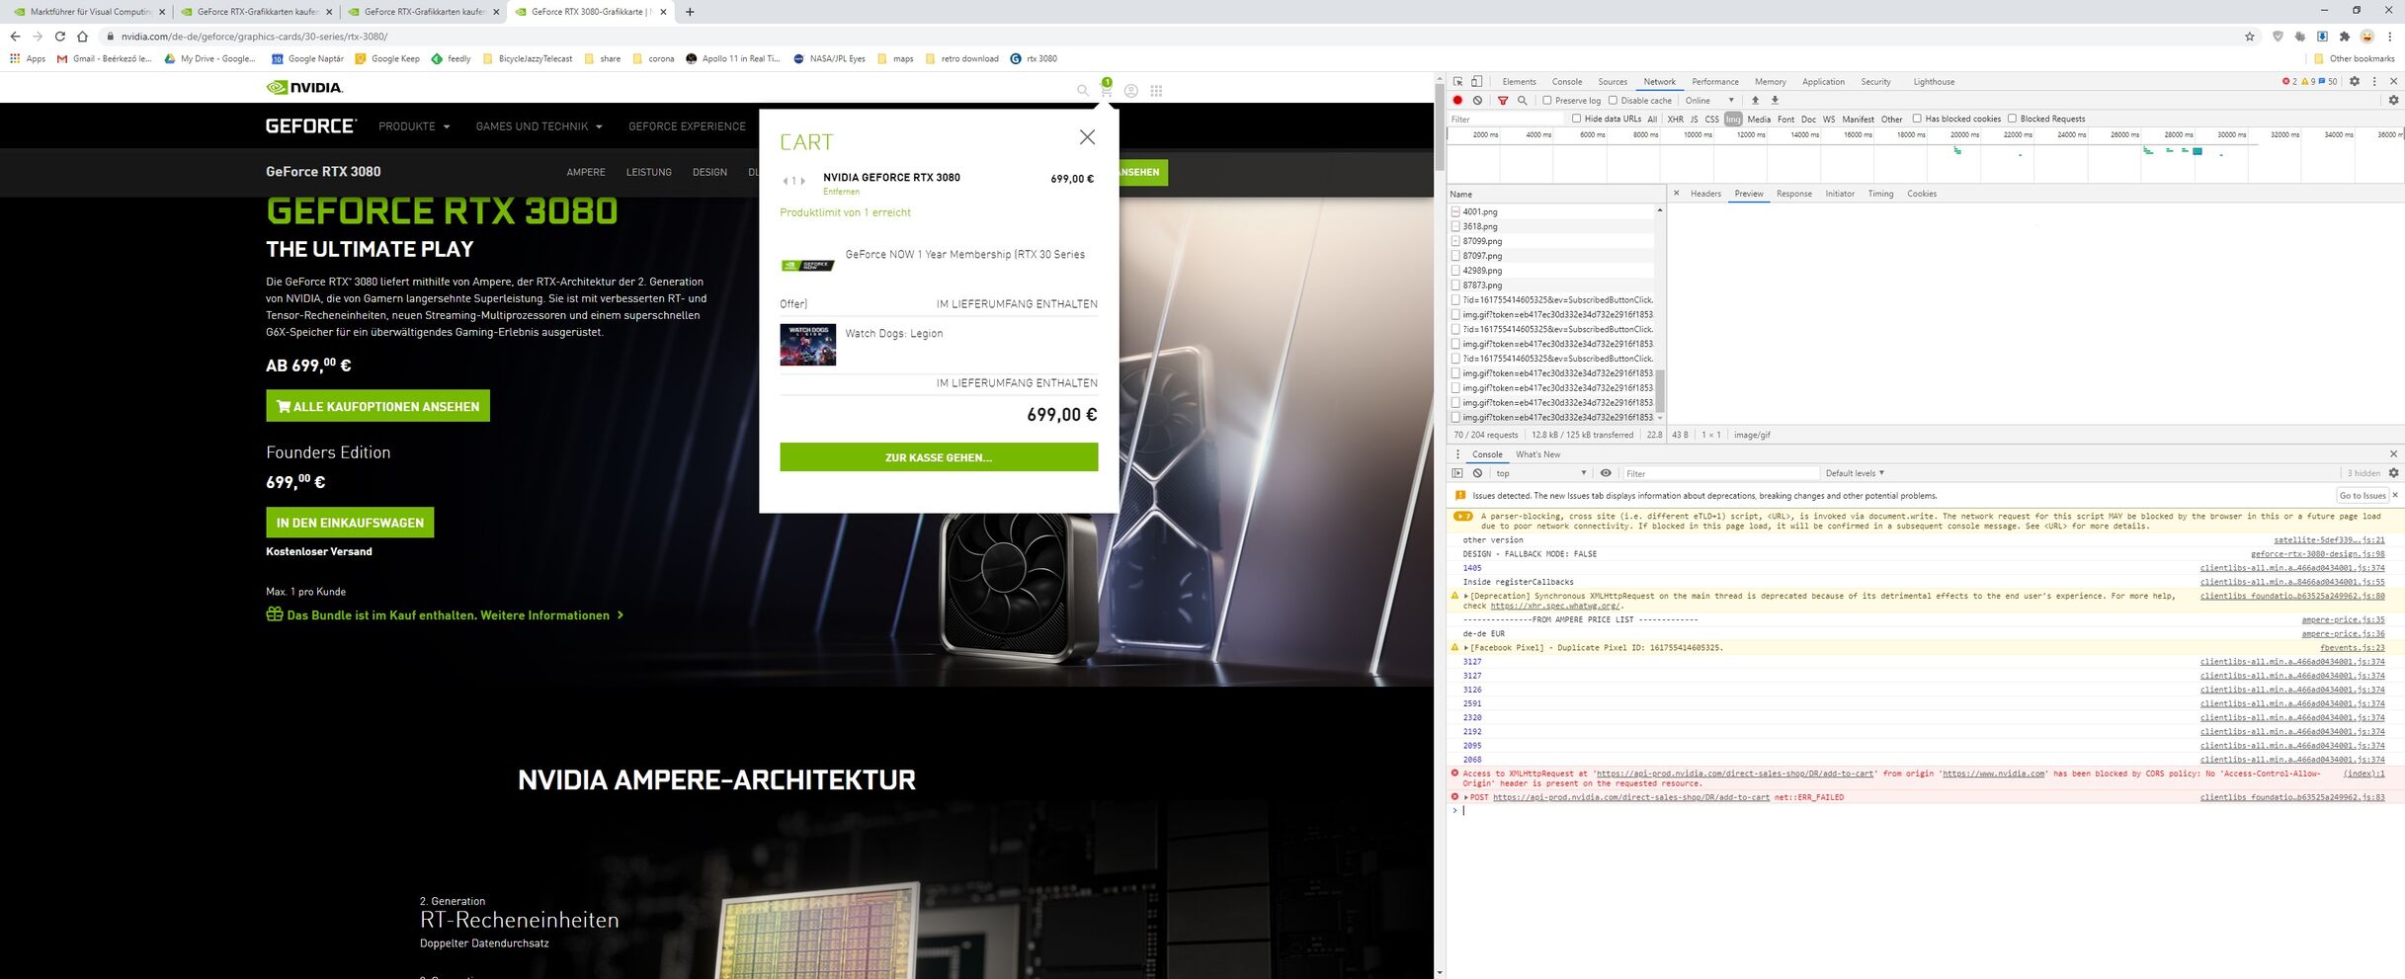
Task: Open the console context 'top' dropdown
Action: coord(1541,473)
